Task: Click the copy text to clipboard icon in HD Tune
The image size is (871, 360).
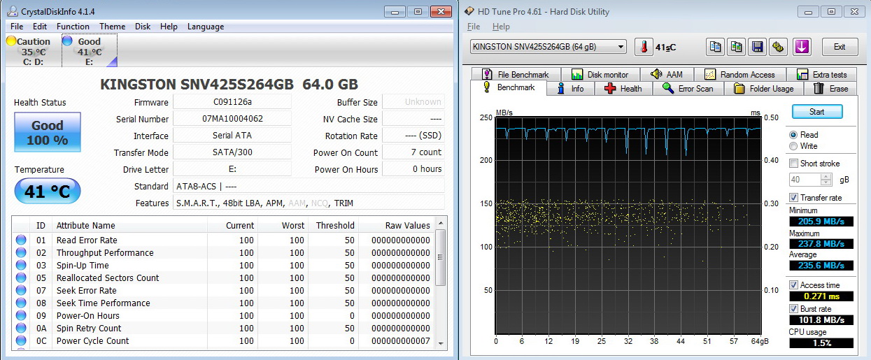Action: [x=715, y=47]
